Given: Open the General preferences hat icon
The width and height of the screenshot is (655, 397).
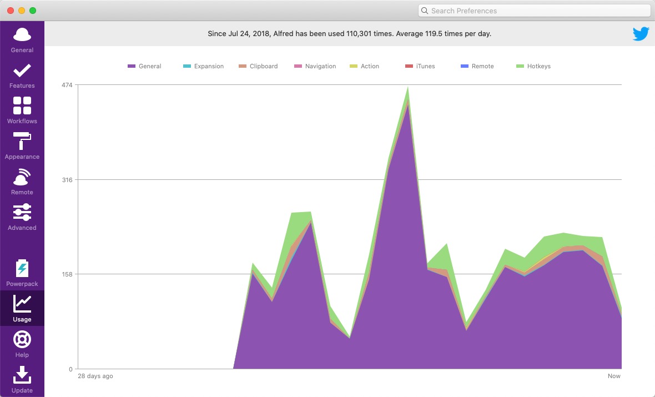Looking at the screenshot, I should [x=22, y=35].
